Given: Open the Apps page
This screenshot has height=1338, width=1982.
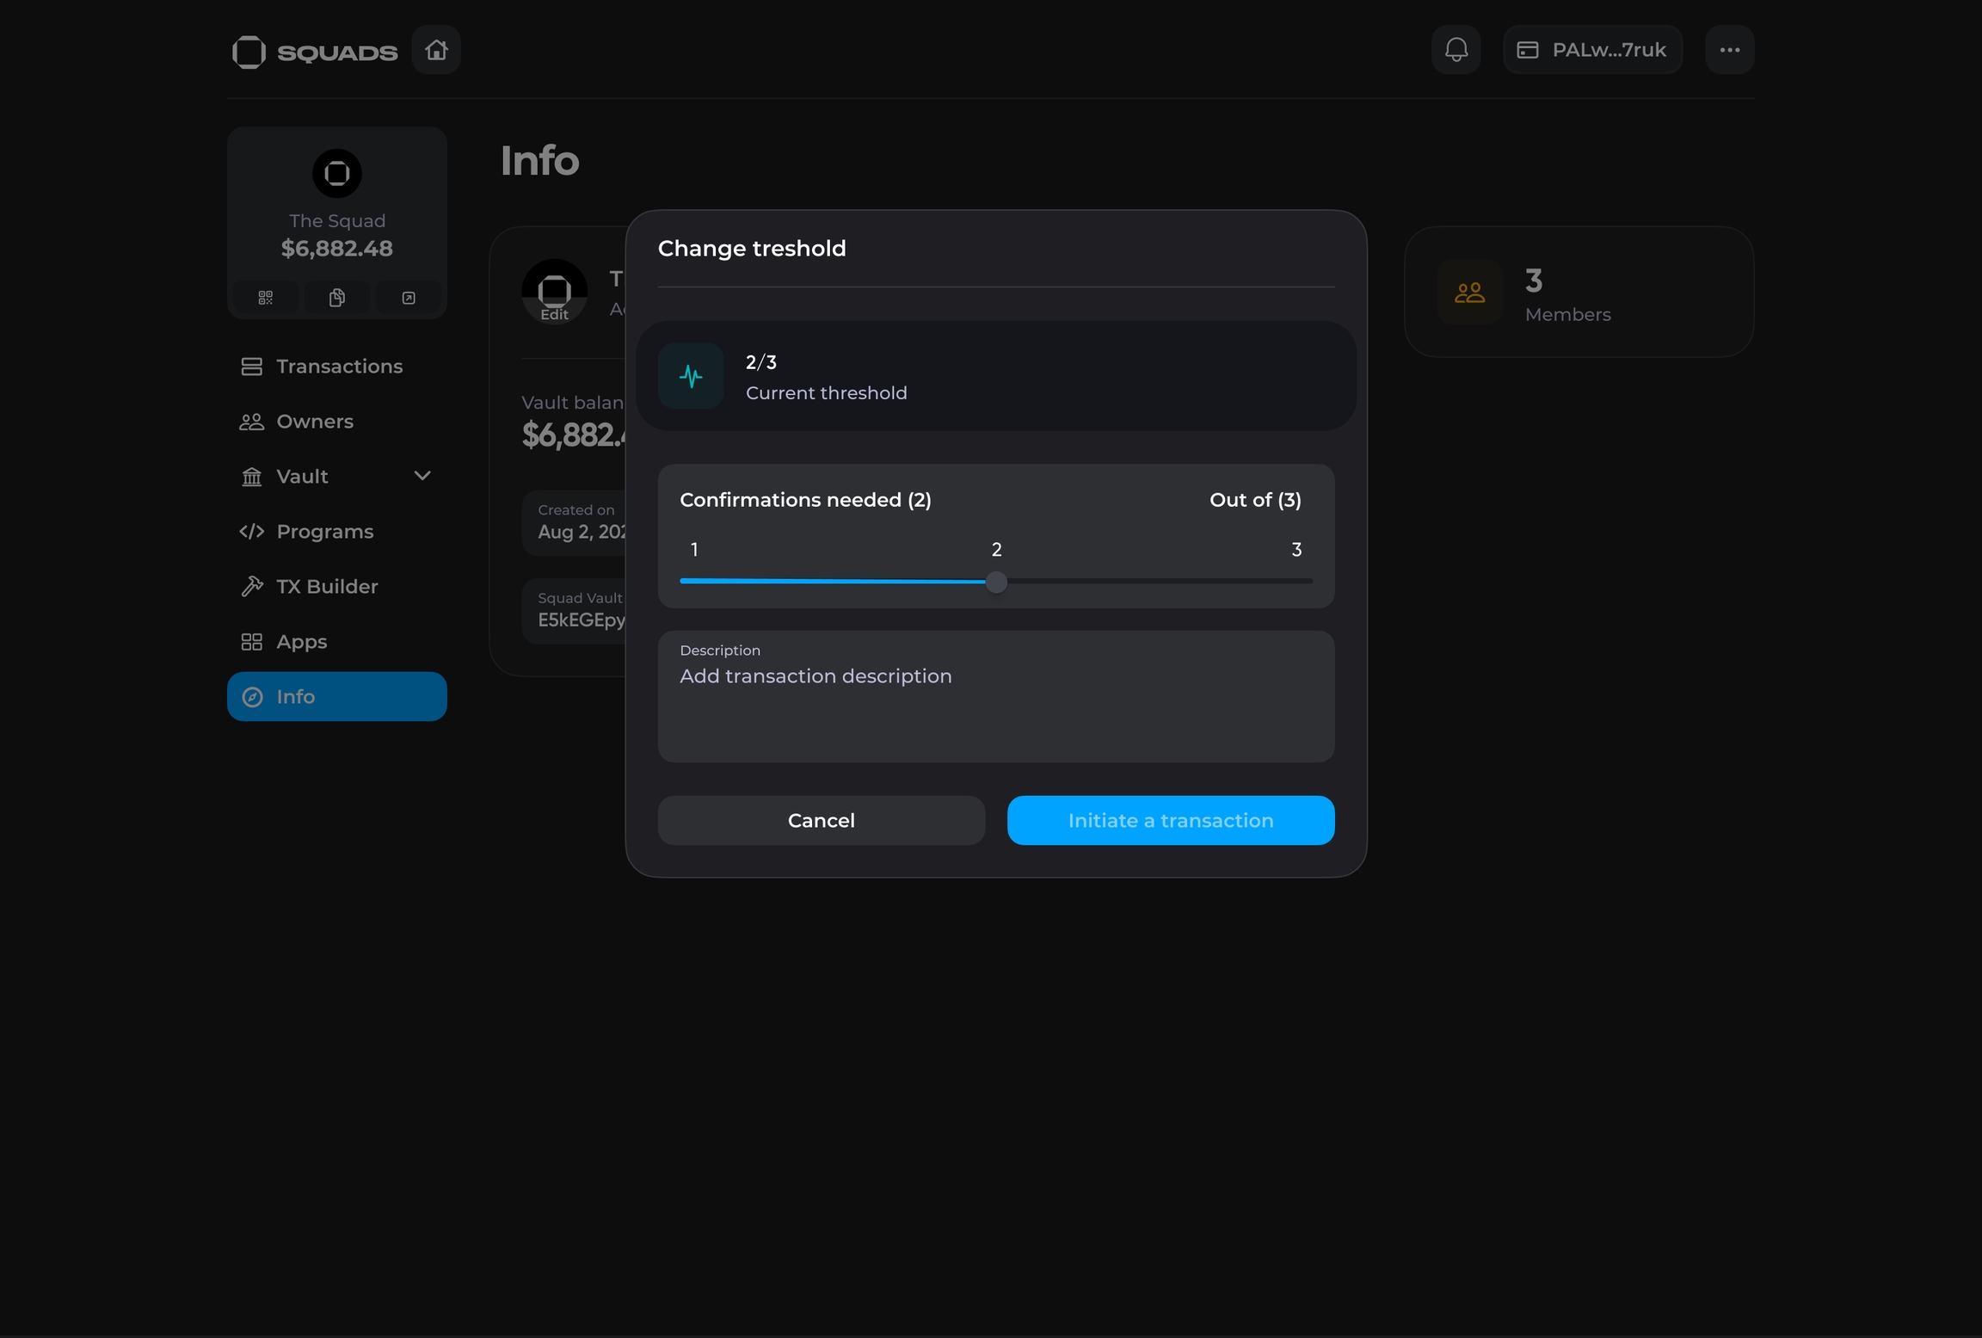Looking at the screenshot, I should click(x=301, y=642).
